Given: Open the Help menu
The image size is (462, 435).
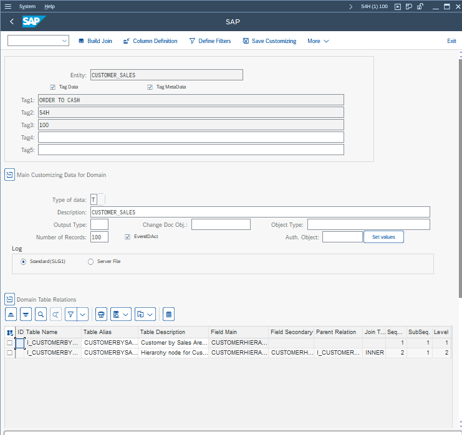Looking at the screenshot, I should tap(49, 6).
